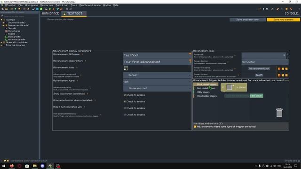301x169 pixels.
Task: Switch to the TESTROOT tab
Action: (x=74, y=14)
